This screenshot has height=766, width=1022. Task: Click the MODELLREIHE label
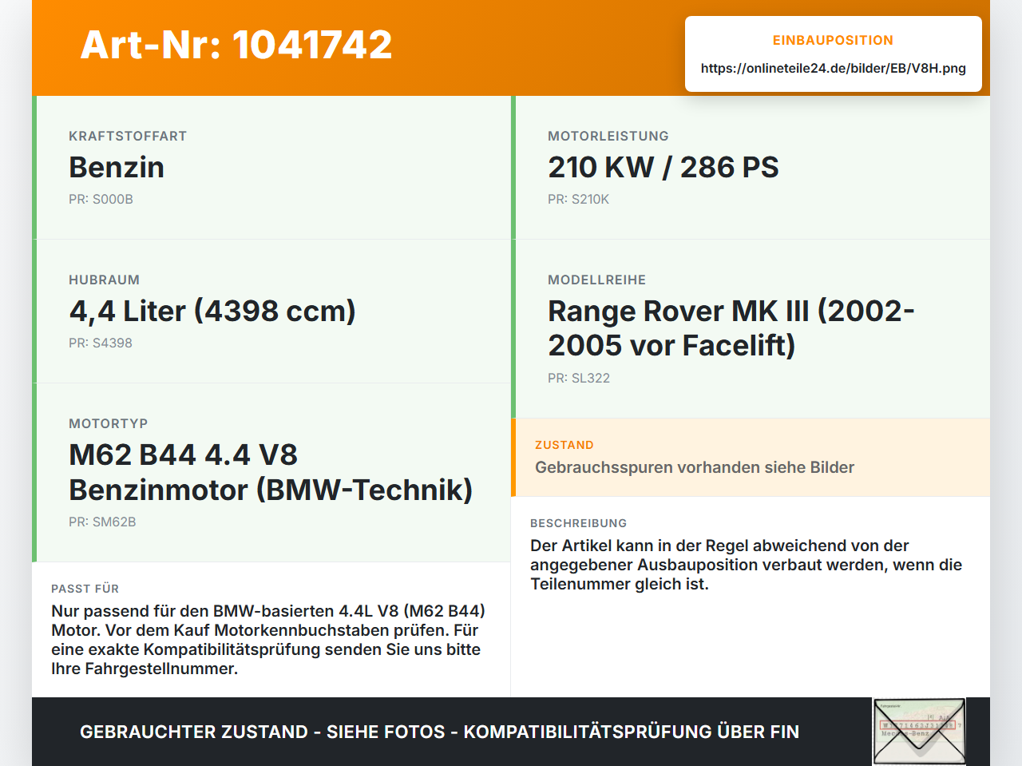(x=596, y=280)
